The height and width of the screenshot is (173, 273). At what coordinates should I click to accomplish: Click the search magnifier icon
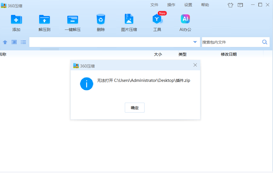pyautogui.click(x=264, y=42)
